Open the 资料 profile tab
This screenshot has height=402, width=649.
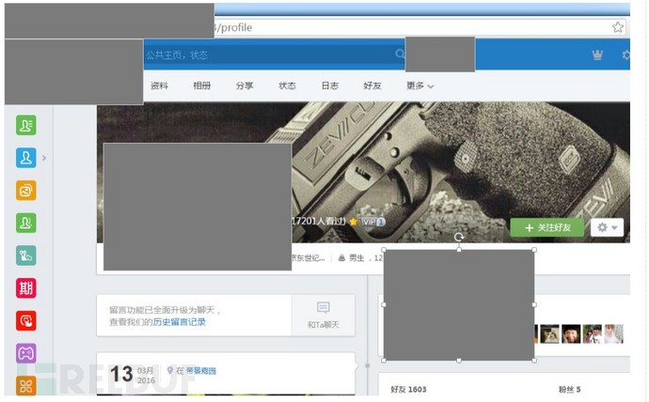(159, 85)
